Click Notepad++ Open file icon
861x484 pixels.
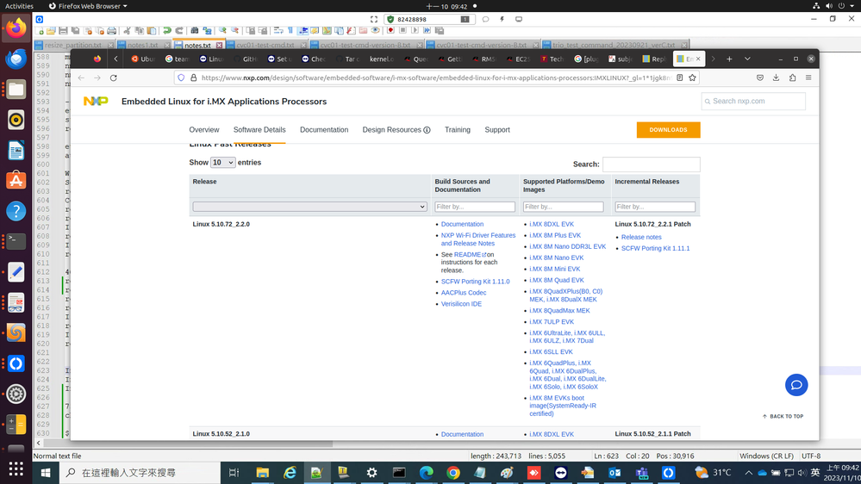point(51,31)
